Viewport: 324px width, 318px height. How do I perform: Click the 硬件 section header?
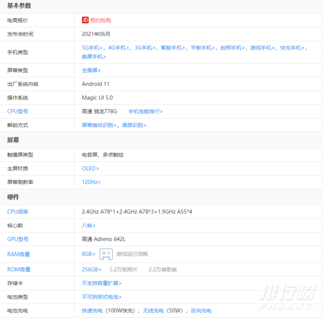(13, 197)
